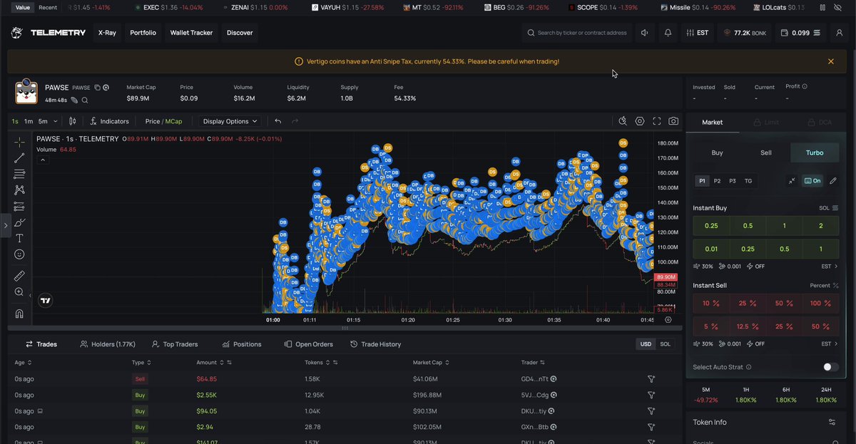The height and width of the screenshot is (444, 856).
Task: Open the Discover page
Action: coord(240,33)
